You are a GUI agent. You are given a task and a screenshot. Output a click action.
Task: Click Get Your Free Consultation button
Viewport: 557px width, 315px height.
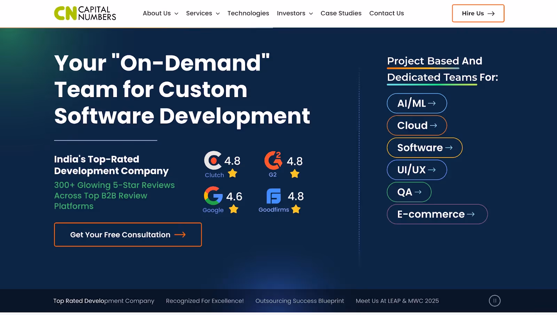pos(128,235)
